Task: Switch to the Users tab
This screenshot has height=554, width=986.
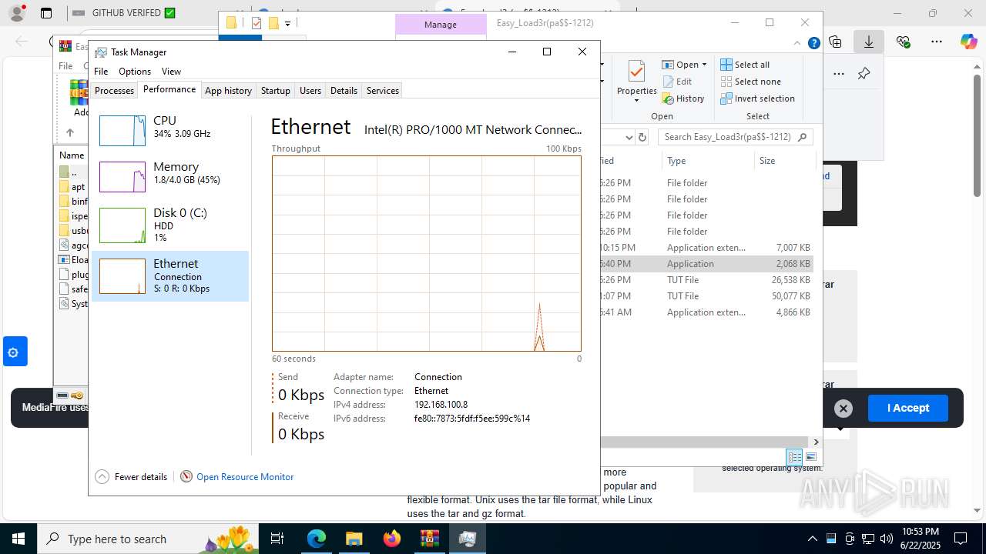Action: coord(310,91)
